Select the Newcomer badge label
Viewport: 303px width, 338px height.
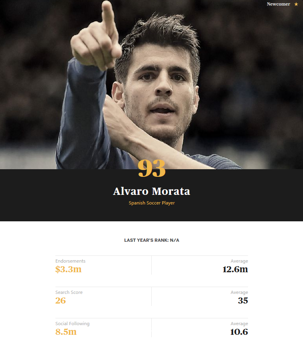click(278, 4)
